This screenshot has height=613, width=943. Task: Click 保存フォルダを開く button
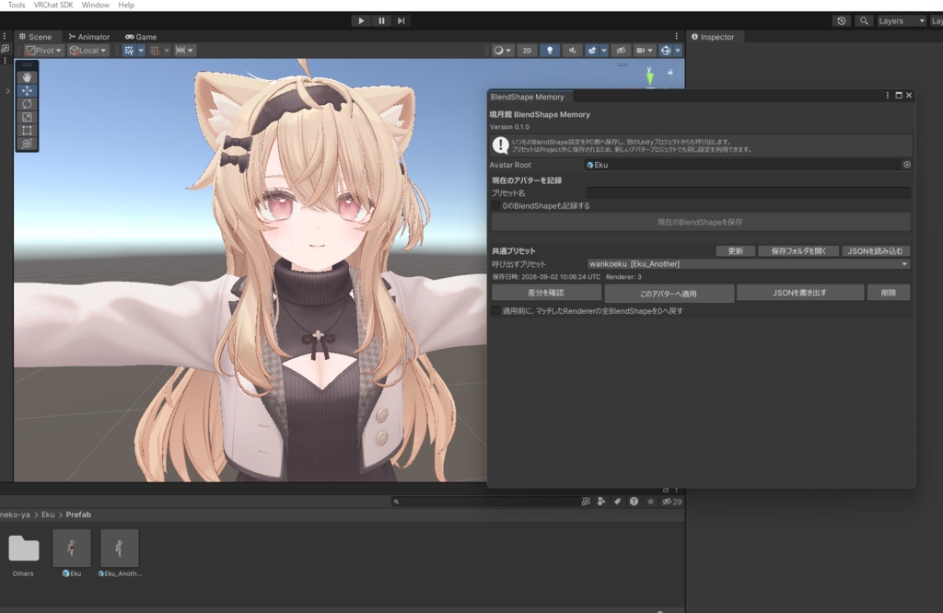tap(798, 251)
